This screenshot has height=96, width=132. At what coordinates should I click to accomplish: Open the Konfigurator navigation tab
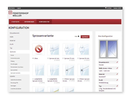tap(44, 22)
